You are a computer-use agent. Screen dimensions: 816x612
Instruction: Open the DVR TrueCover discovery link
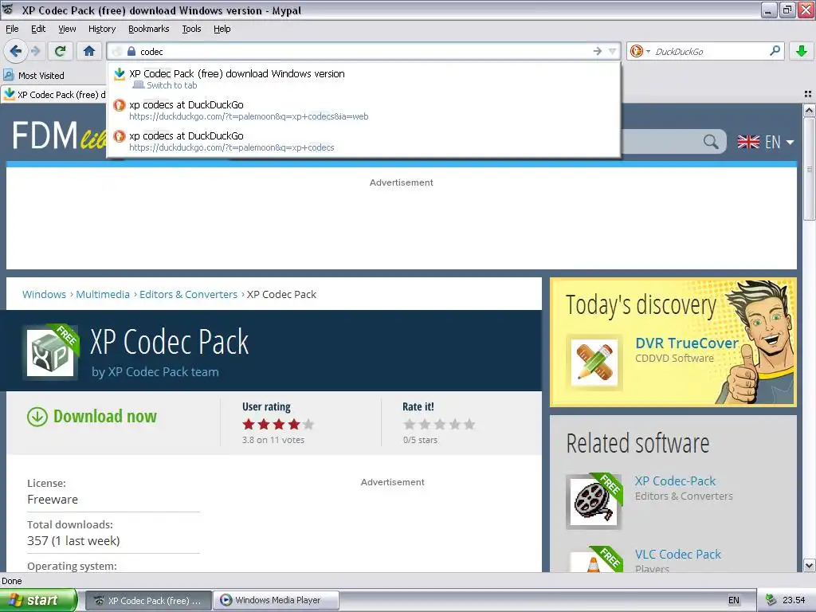click(x=686, y=343)
